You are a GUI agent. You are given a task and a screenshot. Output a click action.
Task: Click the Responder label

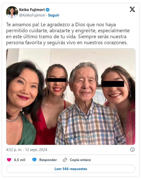pyautogui.click(x=48, y=160)
